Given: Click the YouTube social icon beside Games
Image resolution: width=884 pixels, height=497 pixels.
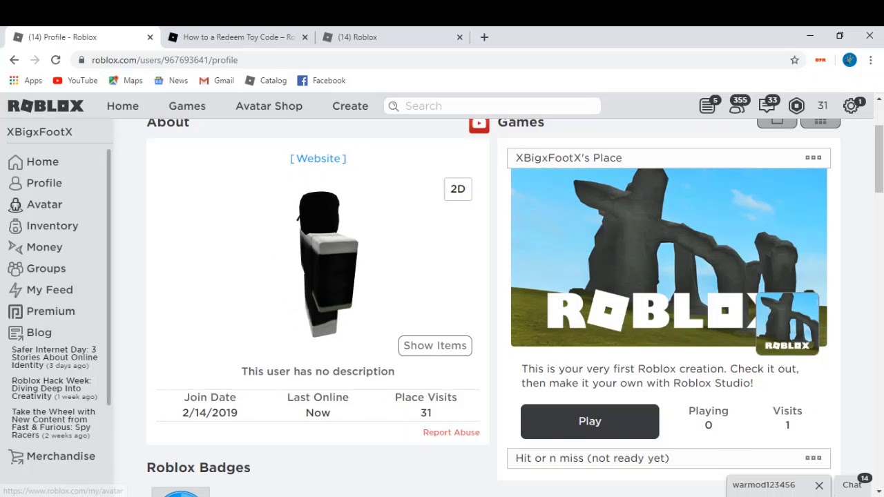Looking at the screenshot, I should [479, 124].
